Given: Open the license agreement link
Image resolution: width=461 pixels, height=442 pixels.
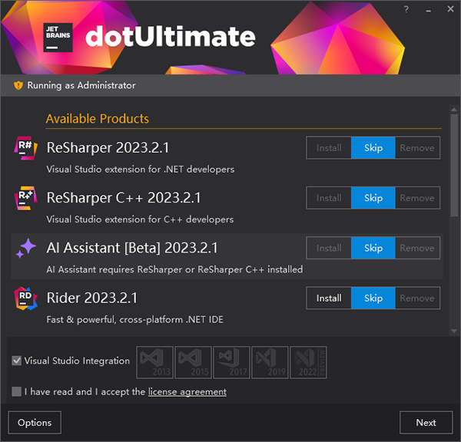Looking at the screenshot, I should (x=187, y=391).
